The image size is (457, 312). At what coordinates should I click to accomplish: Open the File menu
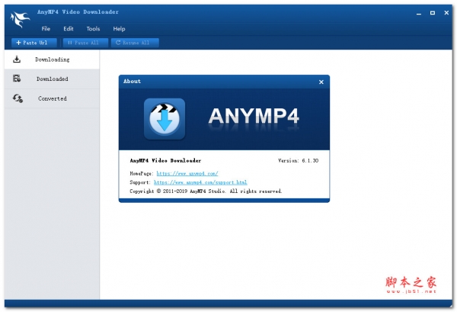point(46,28)
